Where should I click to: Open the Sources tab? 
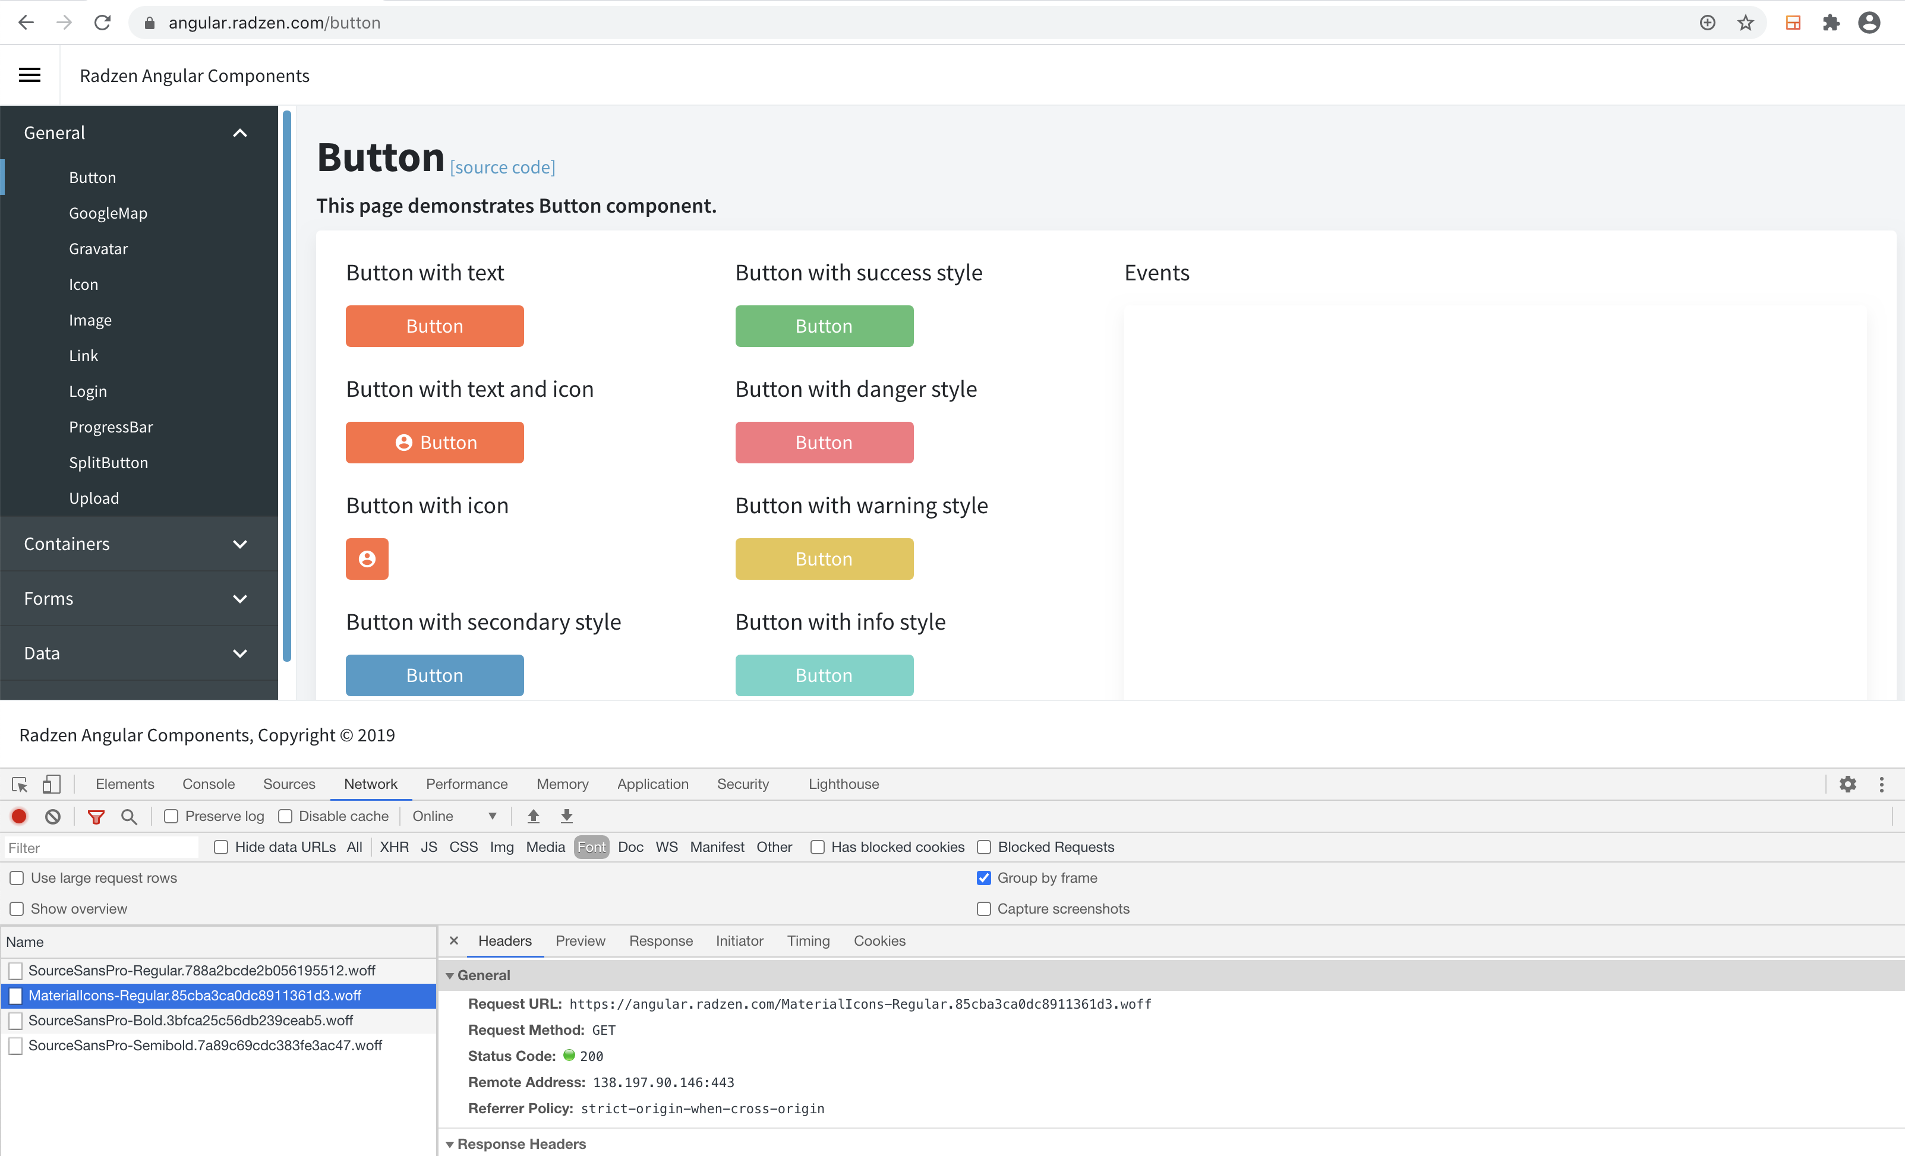[289, 784]
